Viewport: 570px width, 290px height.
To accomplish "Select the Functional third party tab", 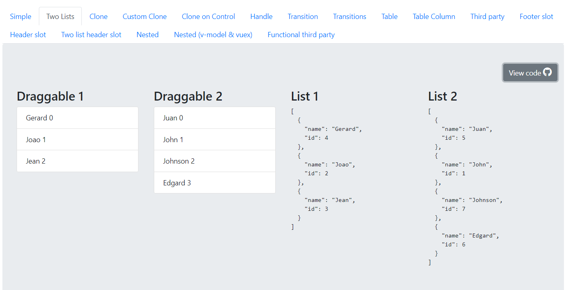I will click(301, 35).
